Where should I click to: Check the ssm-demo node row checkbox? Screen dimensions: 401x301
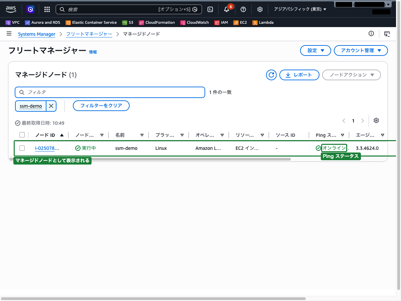(22, 148)
